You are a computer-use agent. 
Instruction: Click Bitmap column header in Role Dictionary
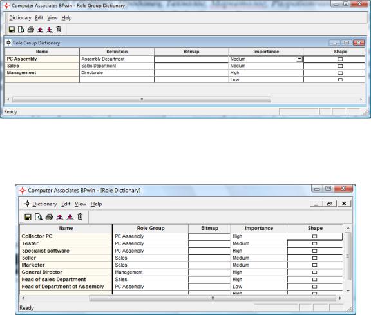209,229
